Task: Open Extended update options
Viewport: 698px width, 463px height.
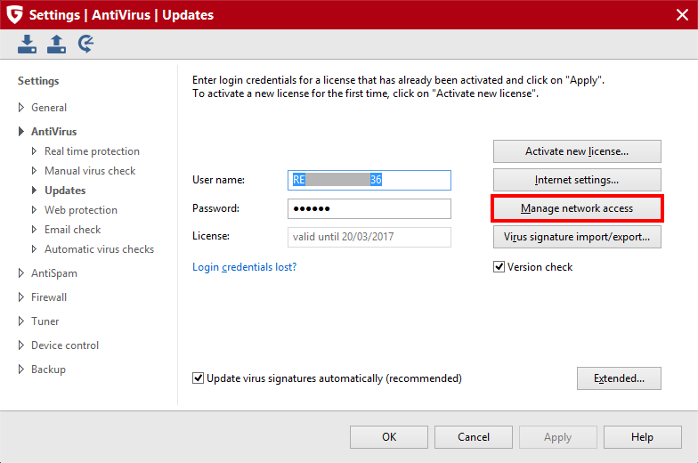Action: click(x=620, y=378)
